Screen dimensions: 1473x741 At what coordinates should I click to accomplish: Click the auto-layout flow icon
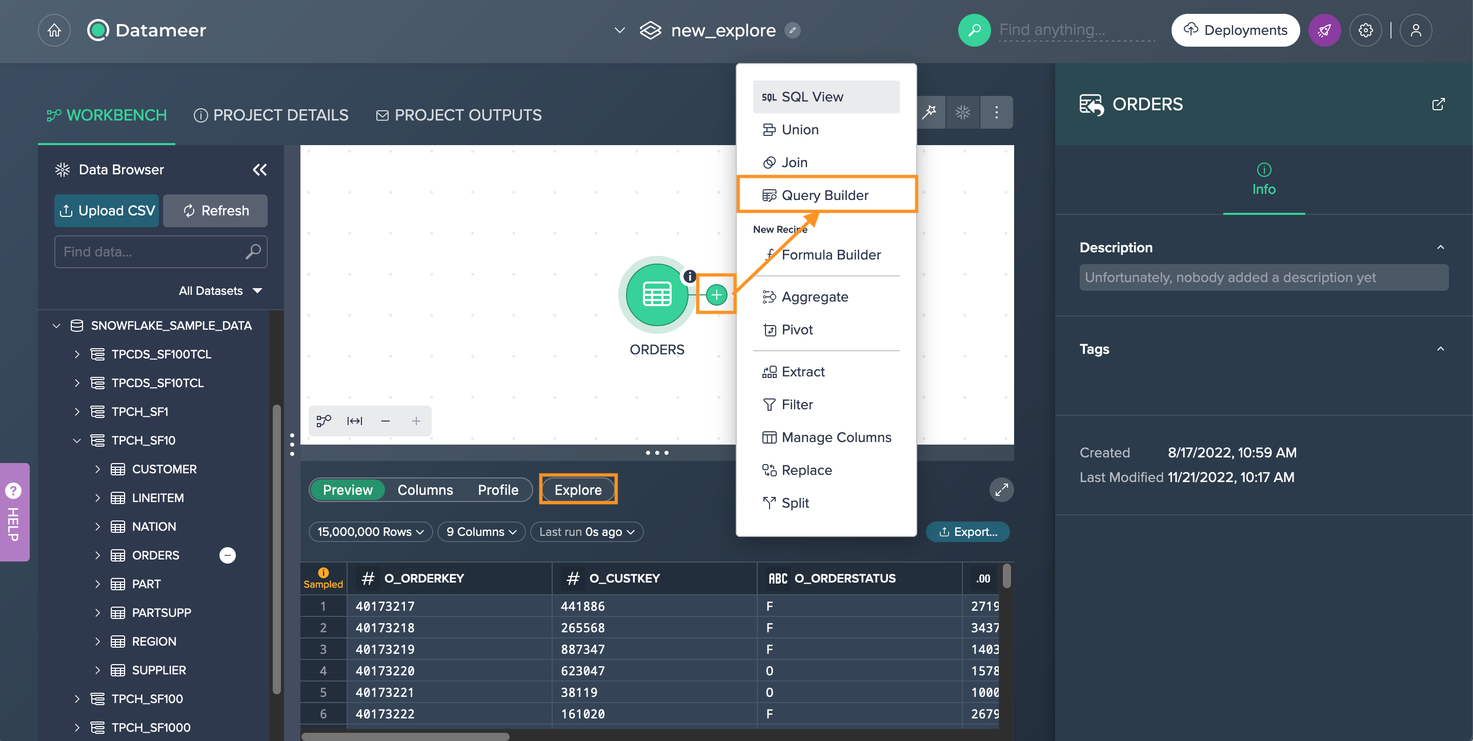point(324,421)
